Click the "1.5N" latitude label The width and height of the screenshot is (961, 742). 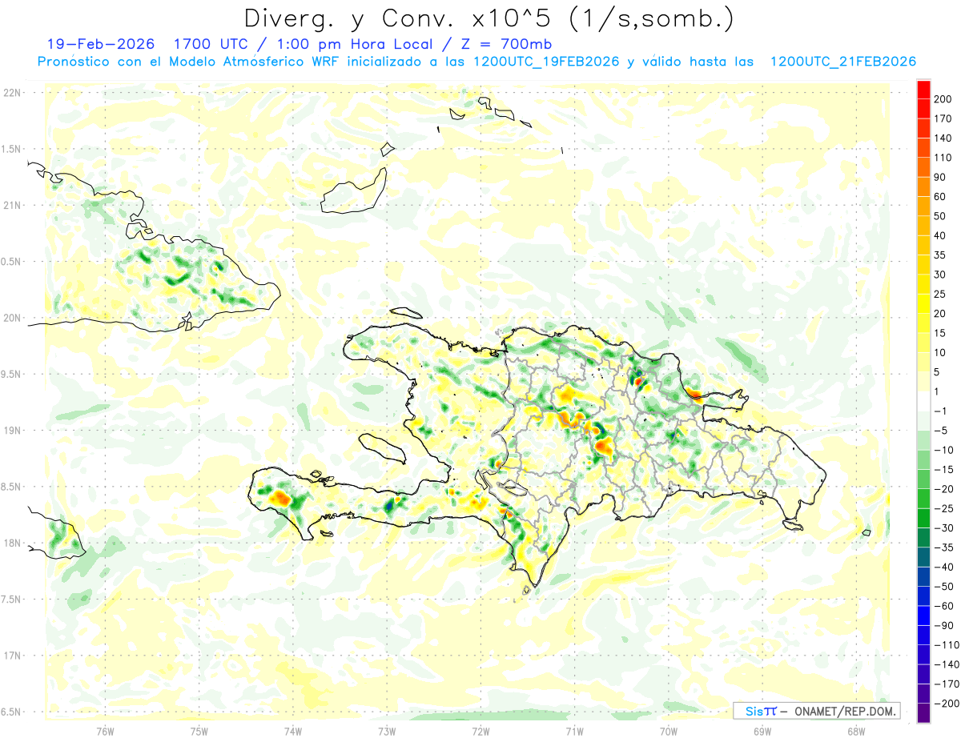(11, 149)
